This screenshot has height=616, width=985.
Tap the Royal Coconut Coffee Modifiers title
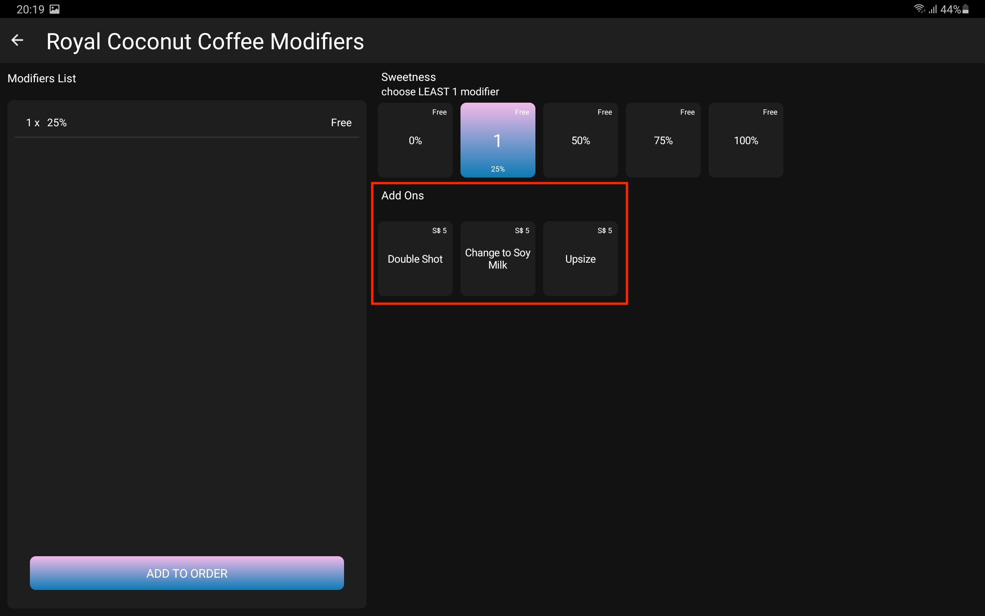tap(205, 41)
